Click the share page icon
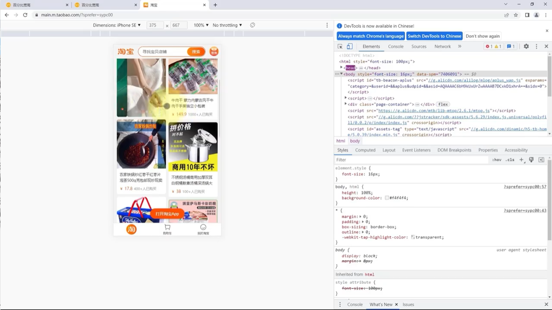This screenshot has width=552, height=310. point(506,15)
